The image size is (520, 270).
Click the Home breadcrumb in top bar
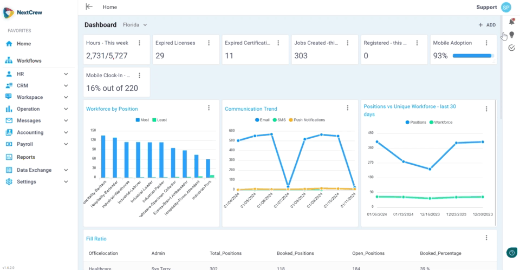pyautogui.click(x=110, y=7)
